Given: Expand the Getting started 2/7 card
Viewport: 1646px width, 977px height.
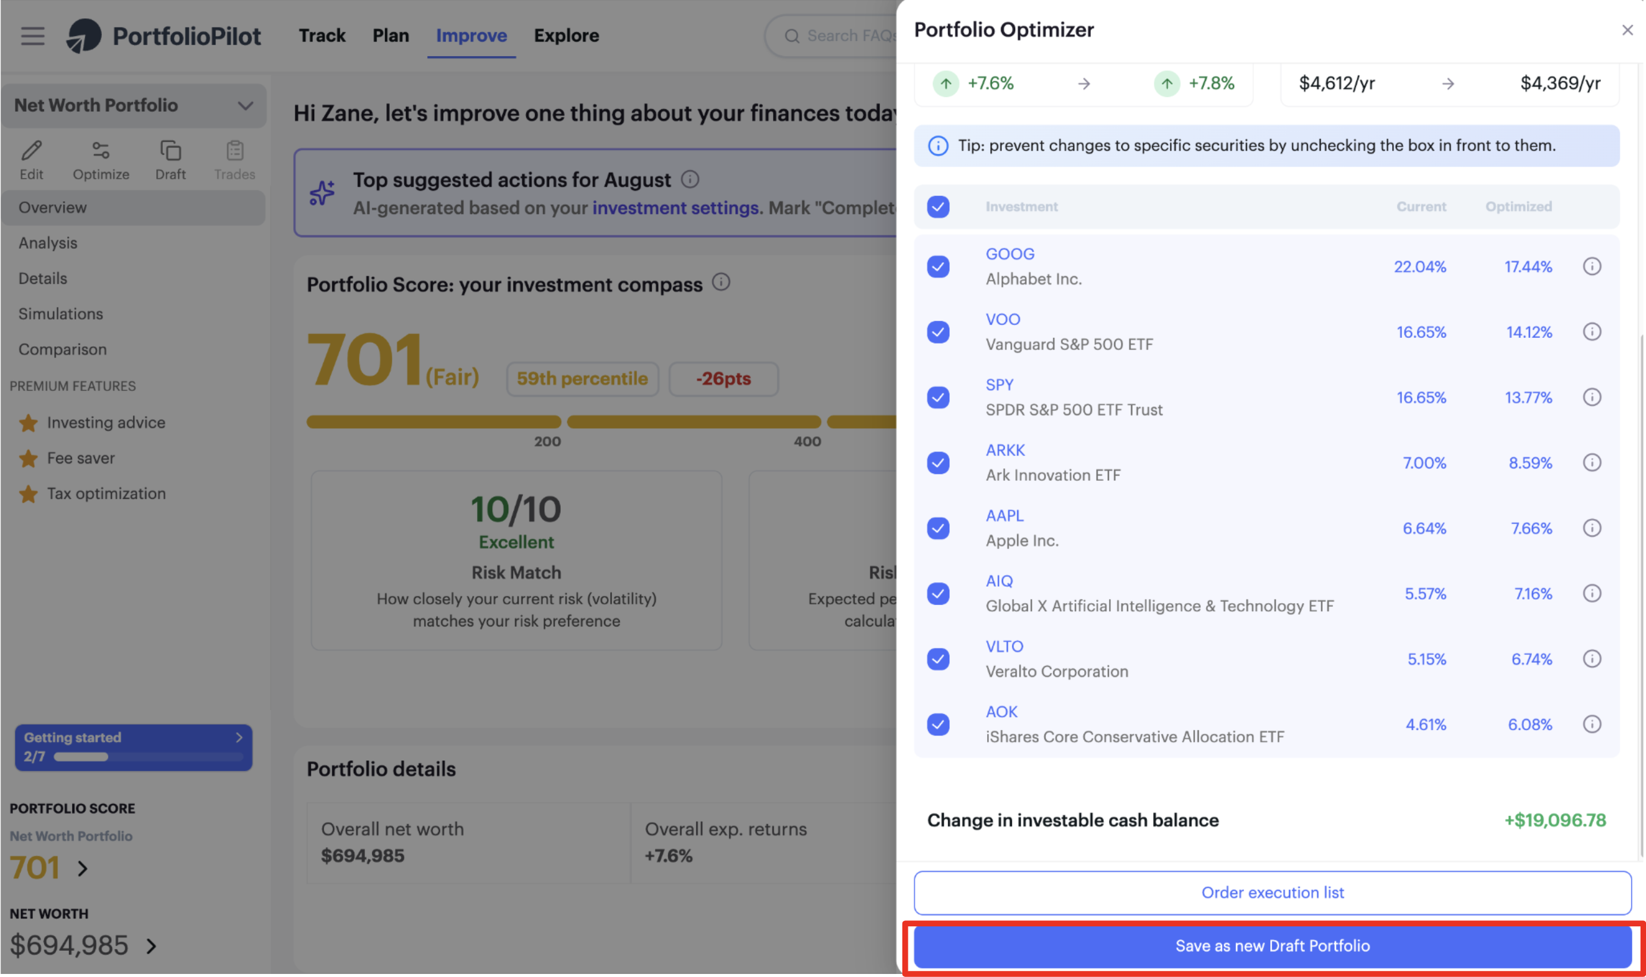Looking at the screenshot, I should coord(134,747).
